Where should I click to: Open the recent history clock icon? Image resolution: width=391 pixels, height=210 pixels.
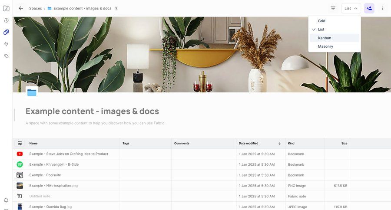tap(6, 20)
